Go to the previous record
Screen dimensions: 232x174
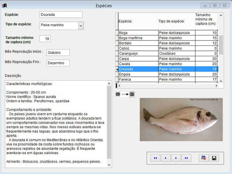(x=166, y=158)
